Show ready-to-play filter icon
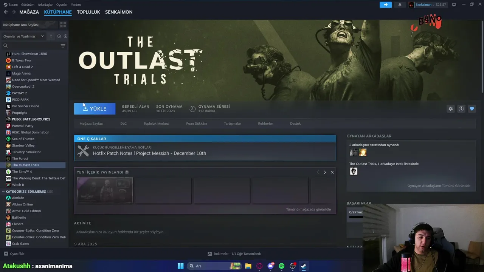This screenshot has height=272, width=484. tap(65, 36)
